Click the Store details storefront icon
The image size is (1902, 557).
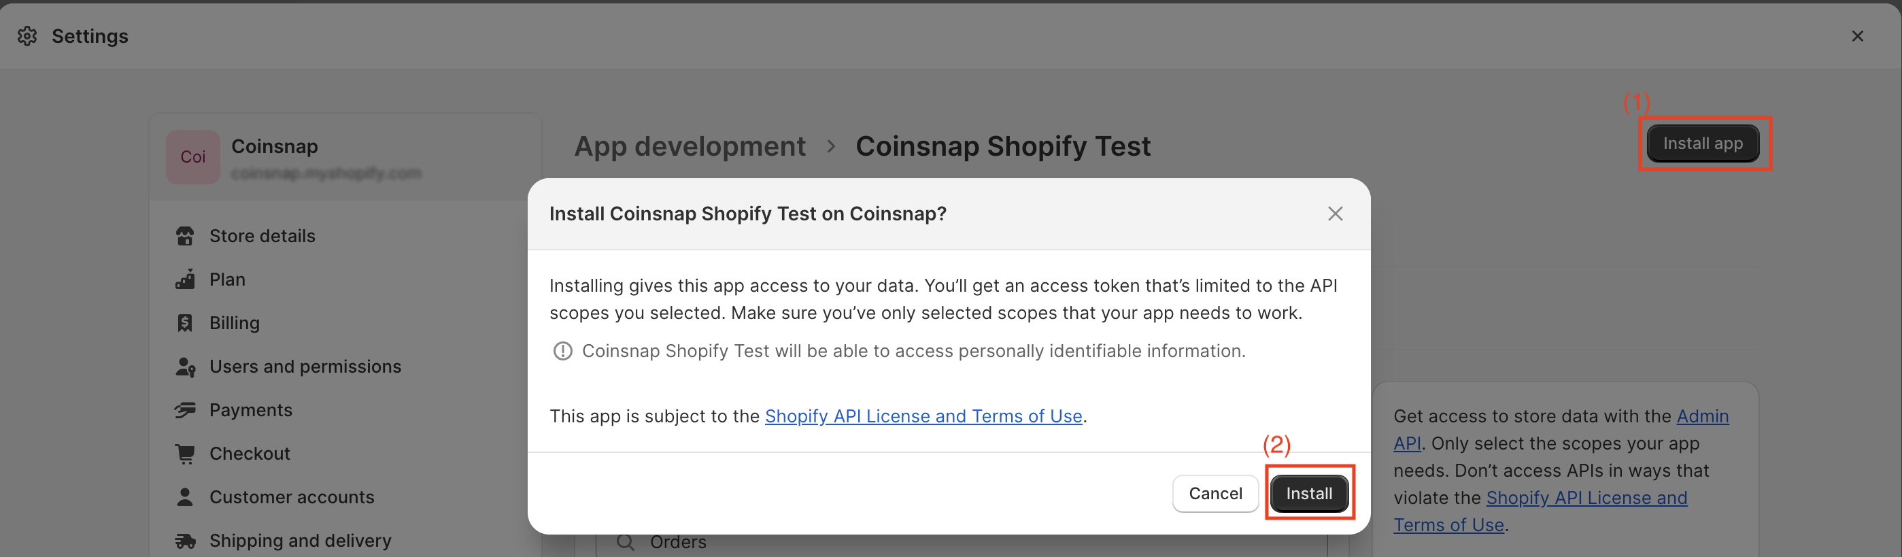click(184, 237)
